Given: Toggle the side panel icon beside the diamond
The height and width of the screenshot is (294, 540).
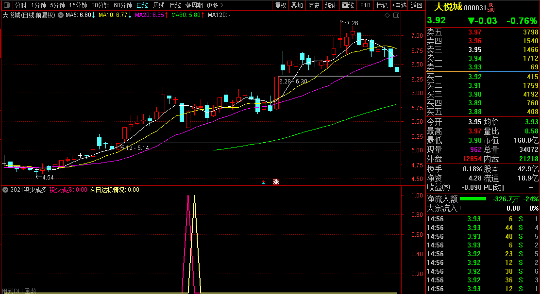Looking at the screenshot, I should [x=395, y=16].
